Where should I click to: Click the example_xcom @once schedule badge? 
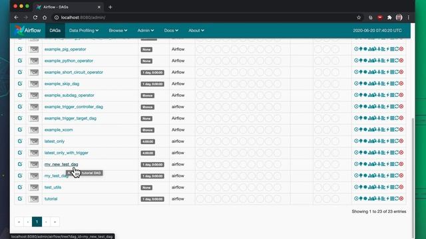point(148,130)
